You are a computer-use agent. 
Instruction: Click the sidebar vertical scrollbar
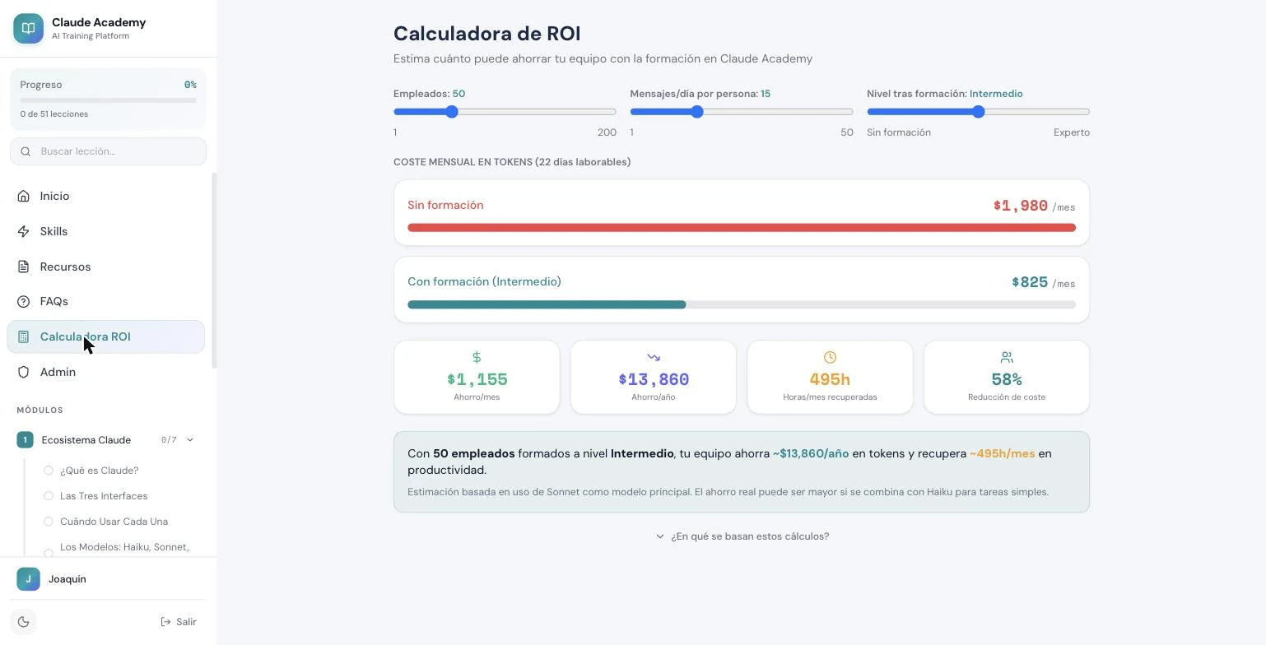(x=214, y=270)
